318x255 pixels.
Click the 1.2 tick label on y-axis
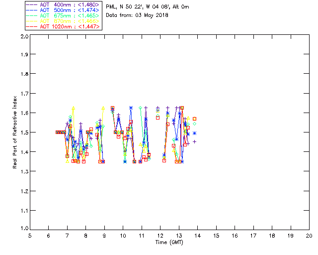(23, 190)
